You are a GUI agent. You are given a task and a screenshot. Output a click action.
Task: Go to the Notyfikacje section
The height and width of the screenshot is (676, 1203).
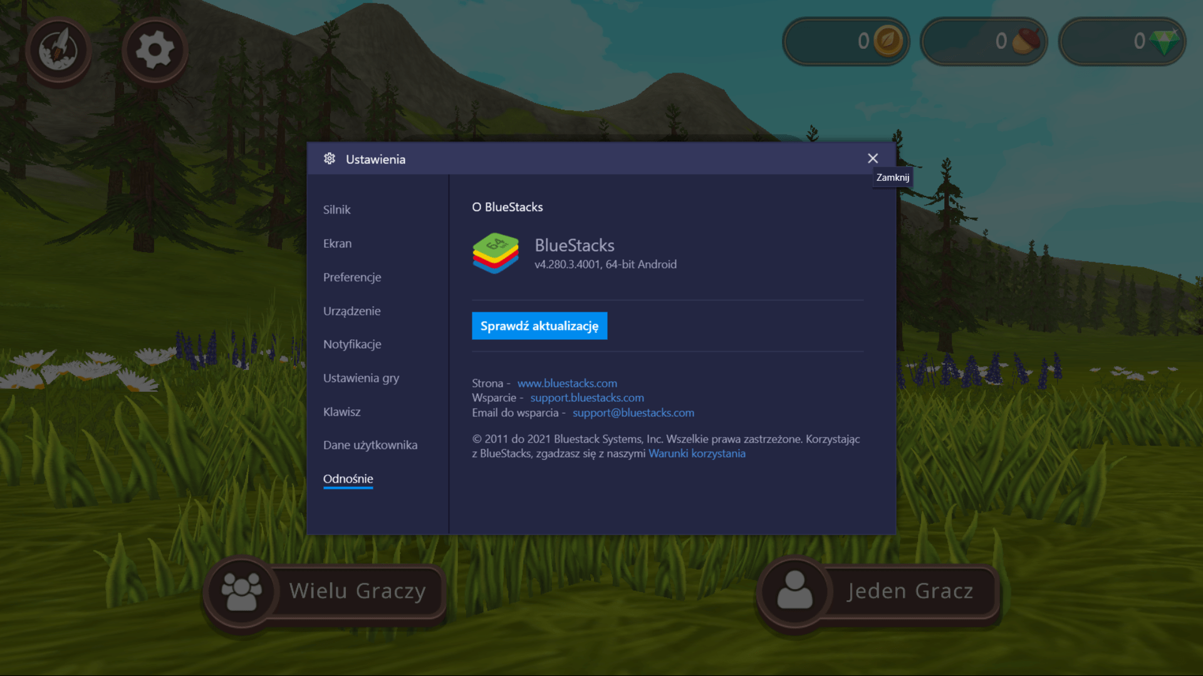pyautogui.click(x=352, y=344)
